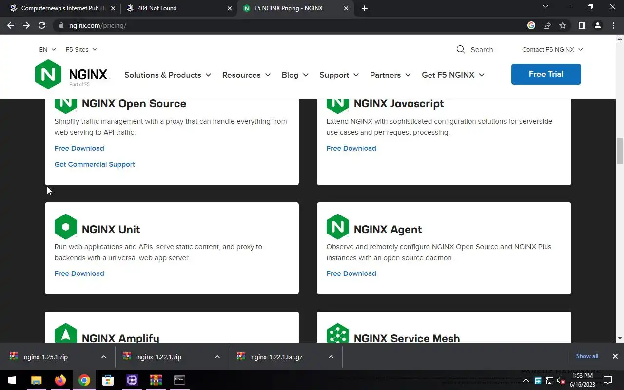Click the Google icon in address bar
The width and height of the screenshot is (624, 390).
(531, 25)
